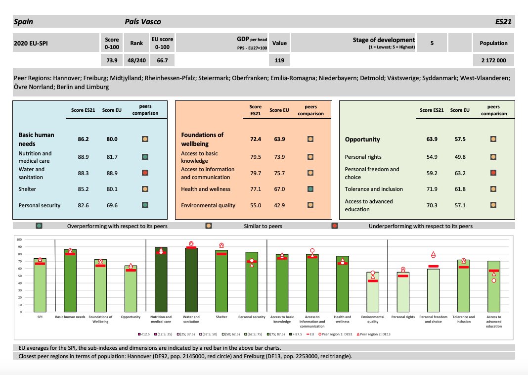This screenshot has height=375, width=528.
Task: Click the EU-SPI score value "73.9"
Action: (112, 60)
